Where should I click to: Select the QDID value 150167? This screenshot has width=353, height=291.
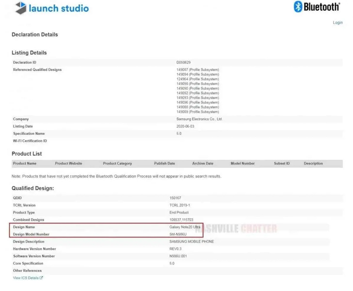click(175, 198)
